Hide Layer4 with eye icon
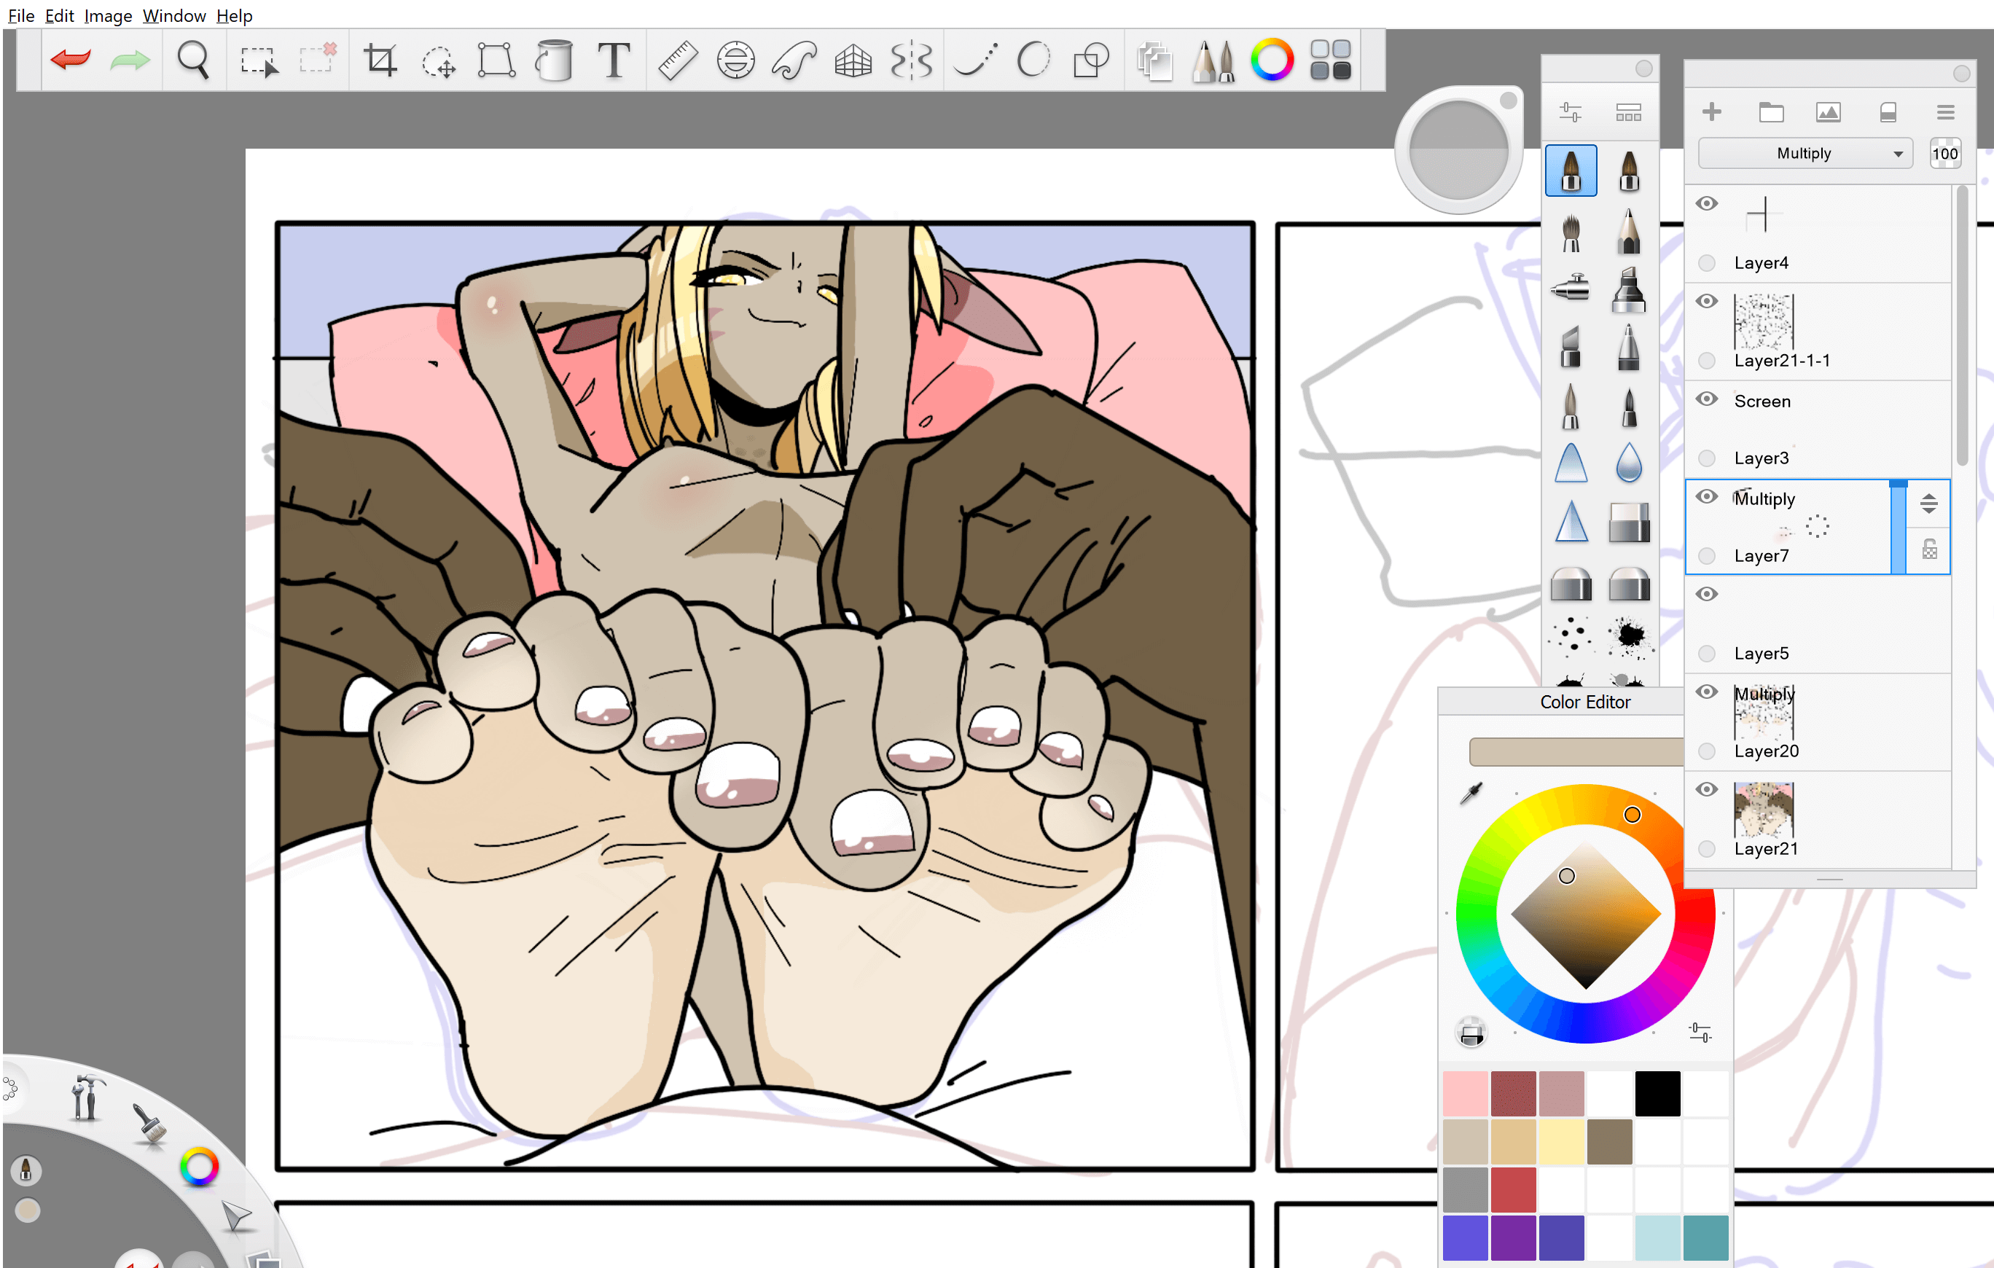 1706,204
